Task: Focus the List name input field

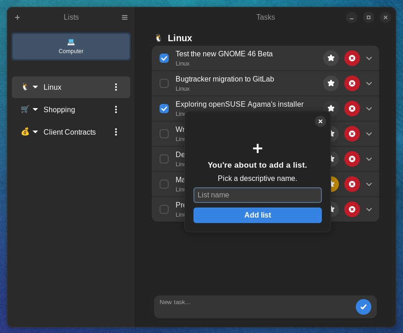Action: tap(258, 195)
